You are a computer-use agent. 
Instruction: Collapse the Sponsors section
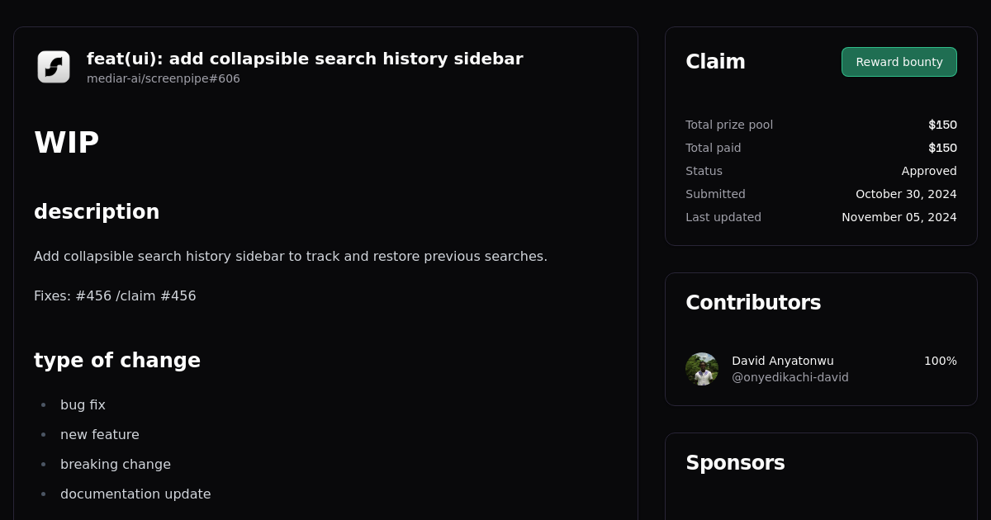(735, 463)
